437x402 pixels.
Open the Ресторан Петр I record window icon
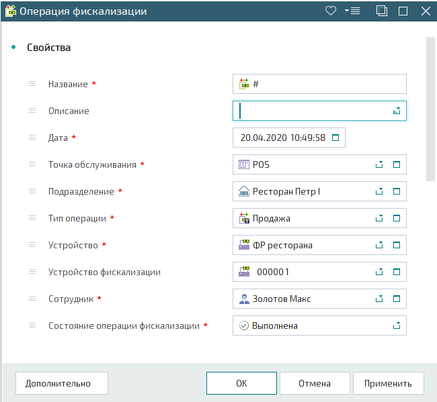[397, 191]
